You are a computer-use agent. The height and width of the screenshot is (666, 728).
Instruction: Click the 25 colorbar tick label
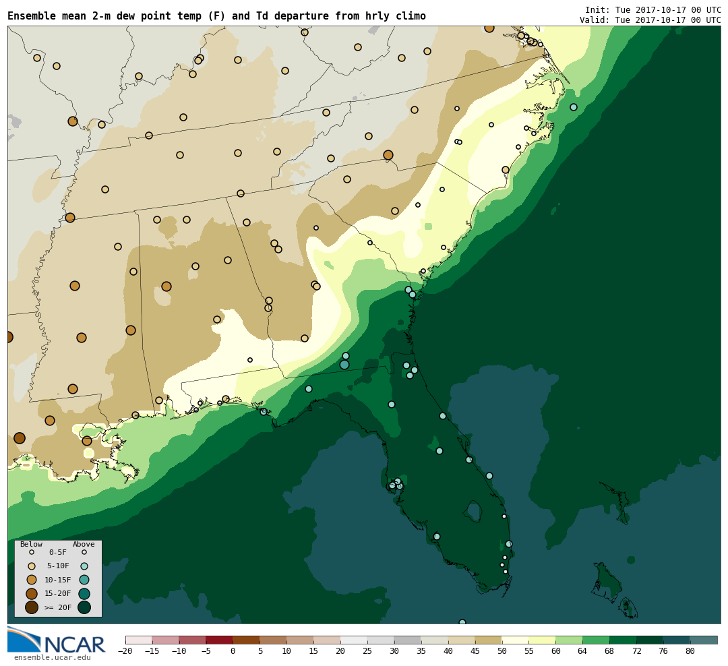pos(368,651)
